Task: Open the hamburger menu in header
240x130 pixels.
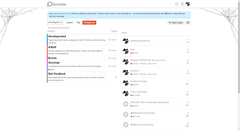Action: tap(182, 4)
